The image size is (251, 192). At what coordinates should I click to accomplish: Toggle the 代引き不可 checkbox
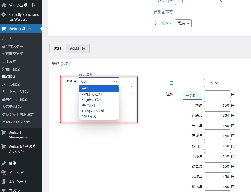click(x=177, y=12)
